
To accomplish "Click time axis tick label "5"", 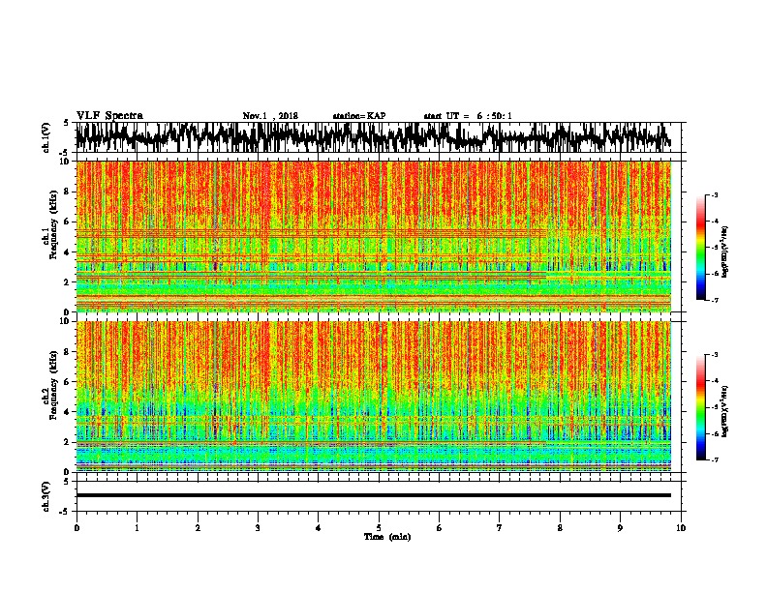I will point(379,528).
